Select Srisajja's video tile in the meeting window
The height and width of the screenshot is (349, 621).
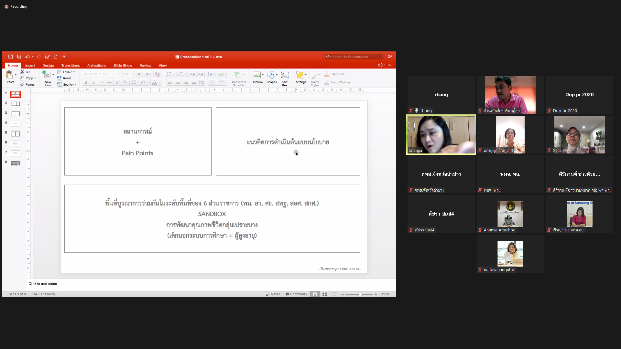tap(441, 134)
